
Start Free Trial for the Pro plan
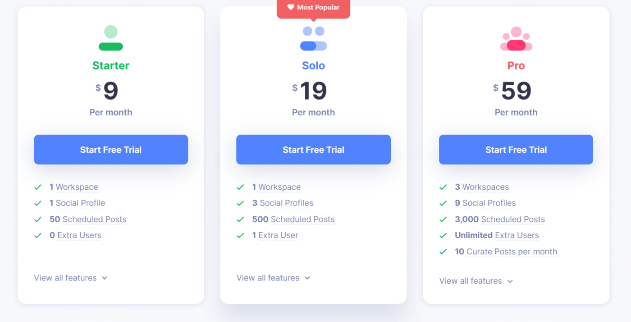[516, 150]
